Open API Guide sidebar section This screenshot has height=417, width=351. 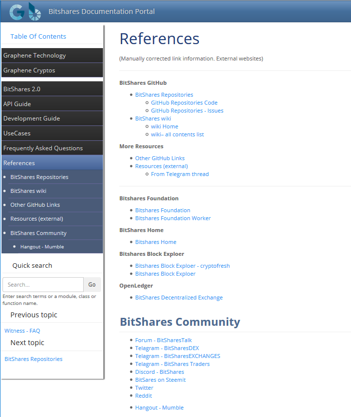[x=52, y=104]
